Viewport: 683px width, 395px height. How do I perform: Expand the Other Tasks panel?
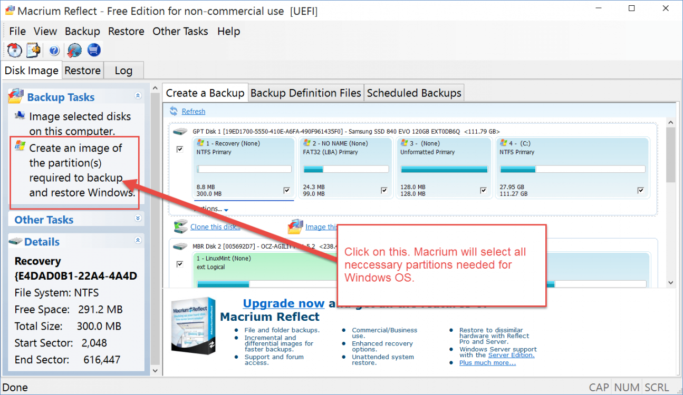tap(138, 218)
